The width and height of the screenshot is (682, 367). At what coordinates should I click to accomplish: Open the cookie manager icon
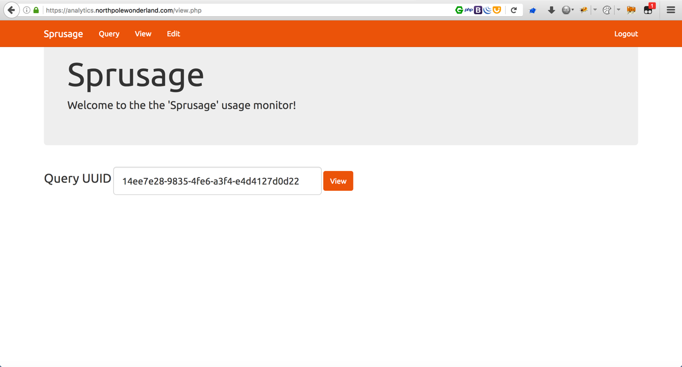pyautogui.click(x=607, y=10)
